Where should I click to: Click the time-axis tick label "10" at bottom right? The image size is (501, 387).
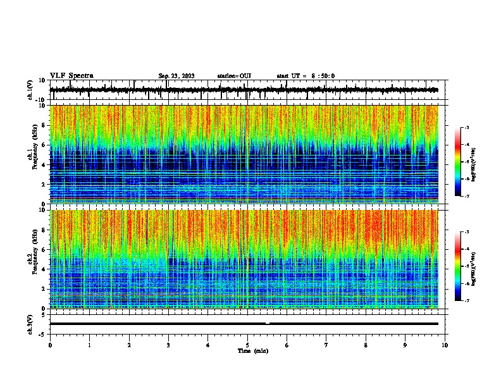445,345
